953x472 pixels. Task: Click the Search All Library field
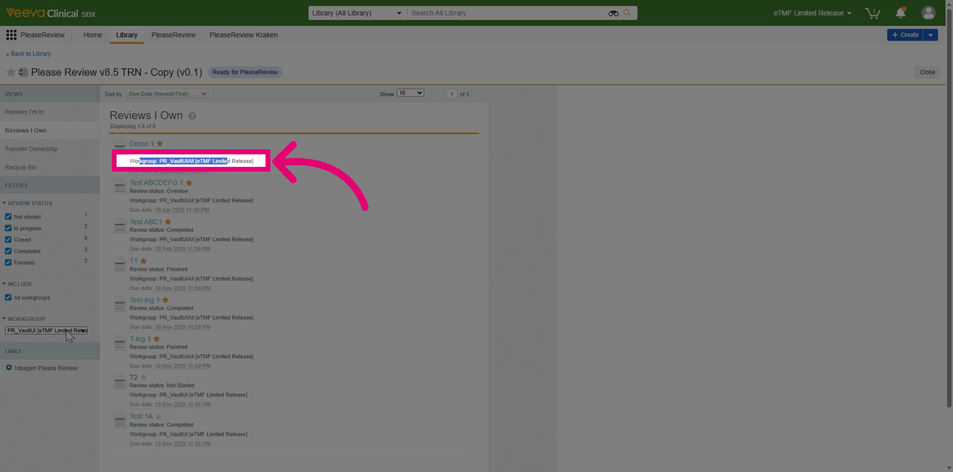click(506, 13)
